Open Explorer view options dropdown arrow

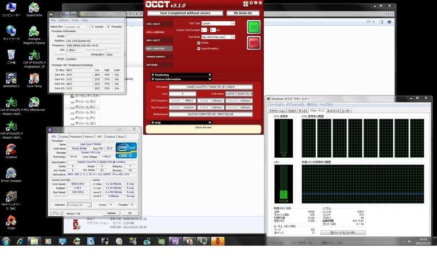coord(374,22)
